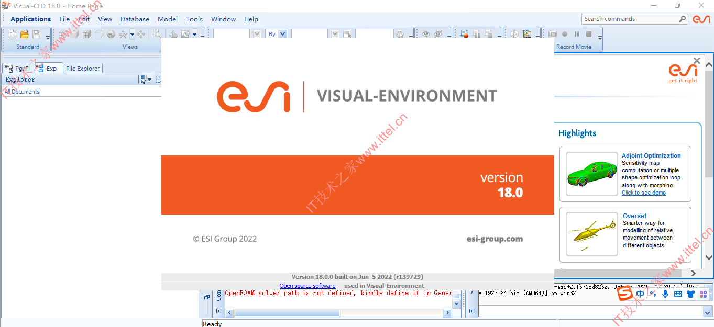Screen dimensions: 714x327
Task: Select the outline box view icon
Action: [x=99, y=34]
